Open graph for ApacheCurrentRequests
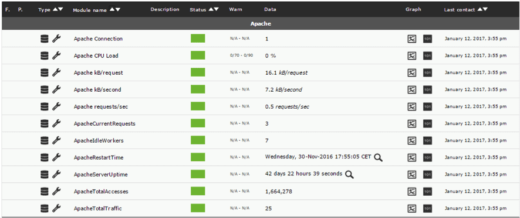This screenshot has width=520, height=218. pos(412,123)
